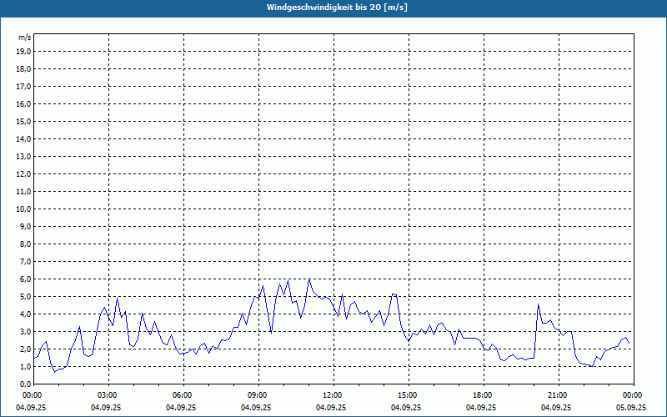Image resolution: width=667 pixels, height=417 pixels.
Task: Select the '9,0' y-axis label
Action: (26, 226)
